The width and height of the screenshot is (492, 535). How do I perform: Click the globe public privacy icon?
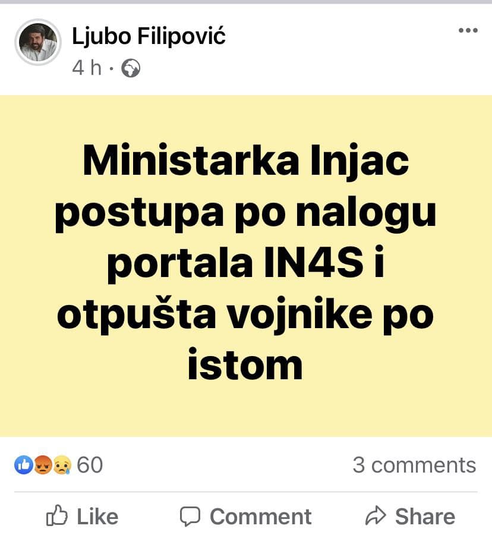coord(131,68)
